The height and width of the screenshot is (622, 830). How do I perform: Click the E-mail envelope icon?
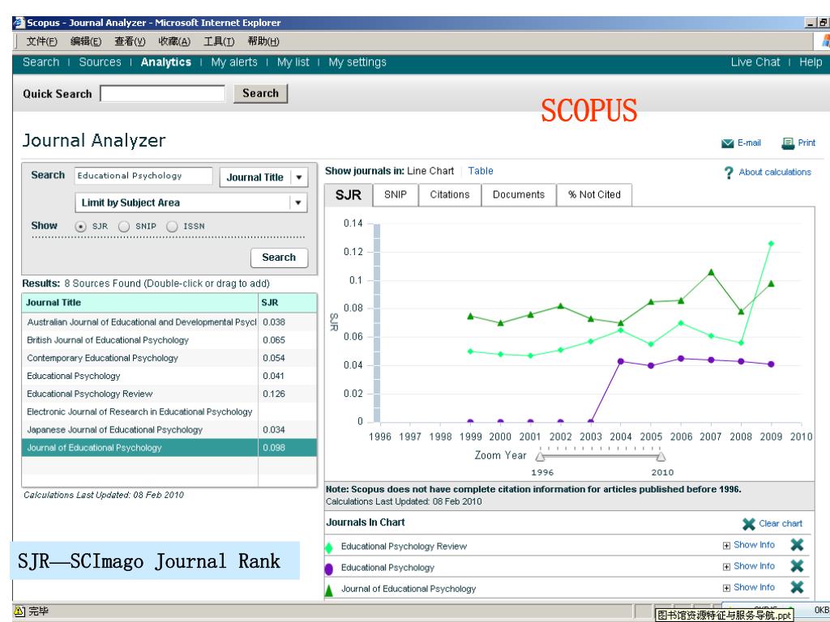727,143
